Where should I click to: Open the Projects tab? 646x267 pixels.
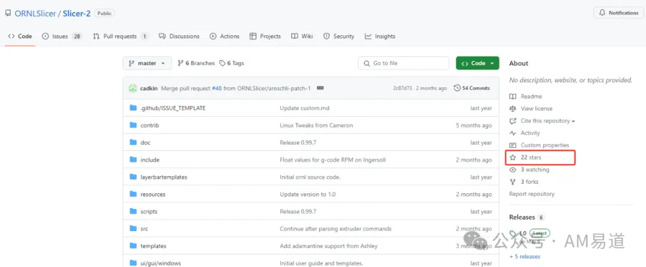pos(265,37)
